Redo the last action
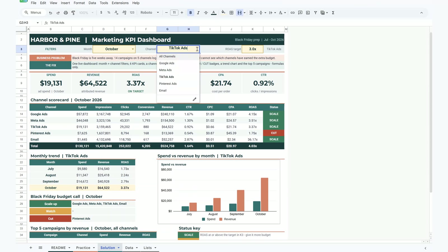 [58, 13]
